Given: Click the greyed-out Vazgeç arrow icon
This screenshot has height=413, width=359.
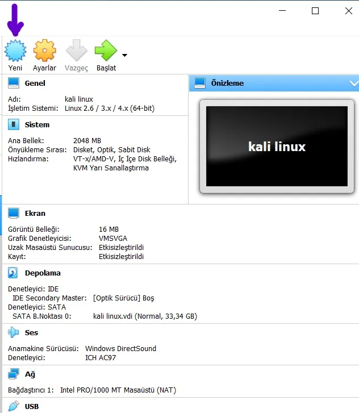Looking at the screenshot, I should [x=76, y=51].
